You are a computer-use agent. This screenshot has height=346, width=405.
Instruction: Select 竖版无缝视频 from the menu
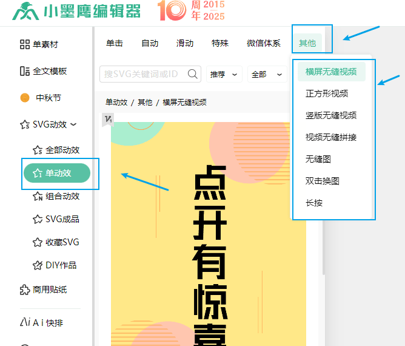click(x=331, y=115)
